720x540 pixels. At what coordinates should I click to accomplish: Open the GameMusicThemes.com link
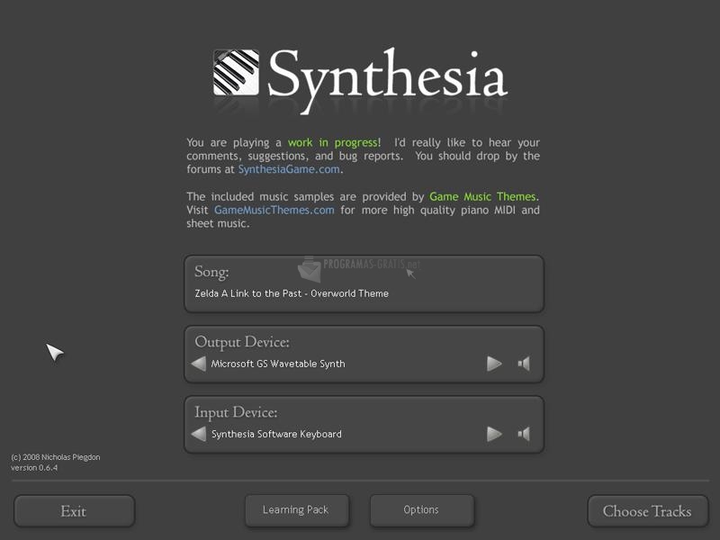click(x=274, y=211)
